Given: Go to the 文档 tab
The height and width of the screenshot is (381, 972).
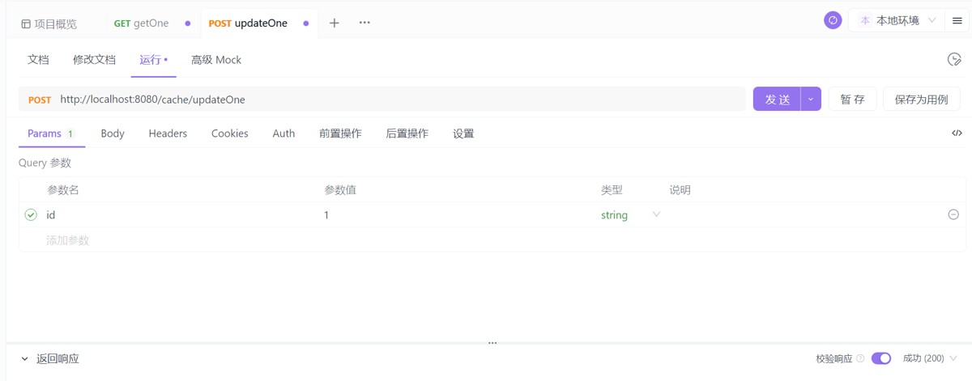Looking at the screenshot, I should pos(38,60).
